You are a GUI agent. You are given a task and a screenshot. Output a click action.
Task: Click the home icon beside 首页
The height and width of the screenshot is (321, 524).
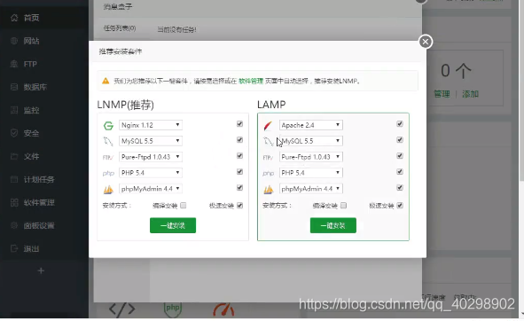tap(14, 18)
